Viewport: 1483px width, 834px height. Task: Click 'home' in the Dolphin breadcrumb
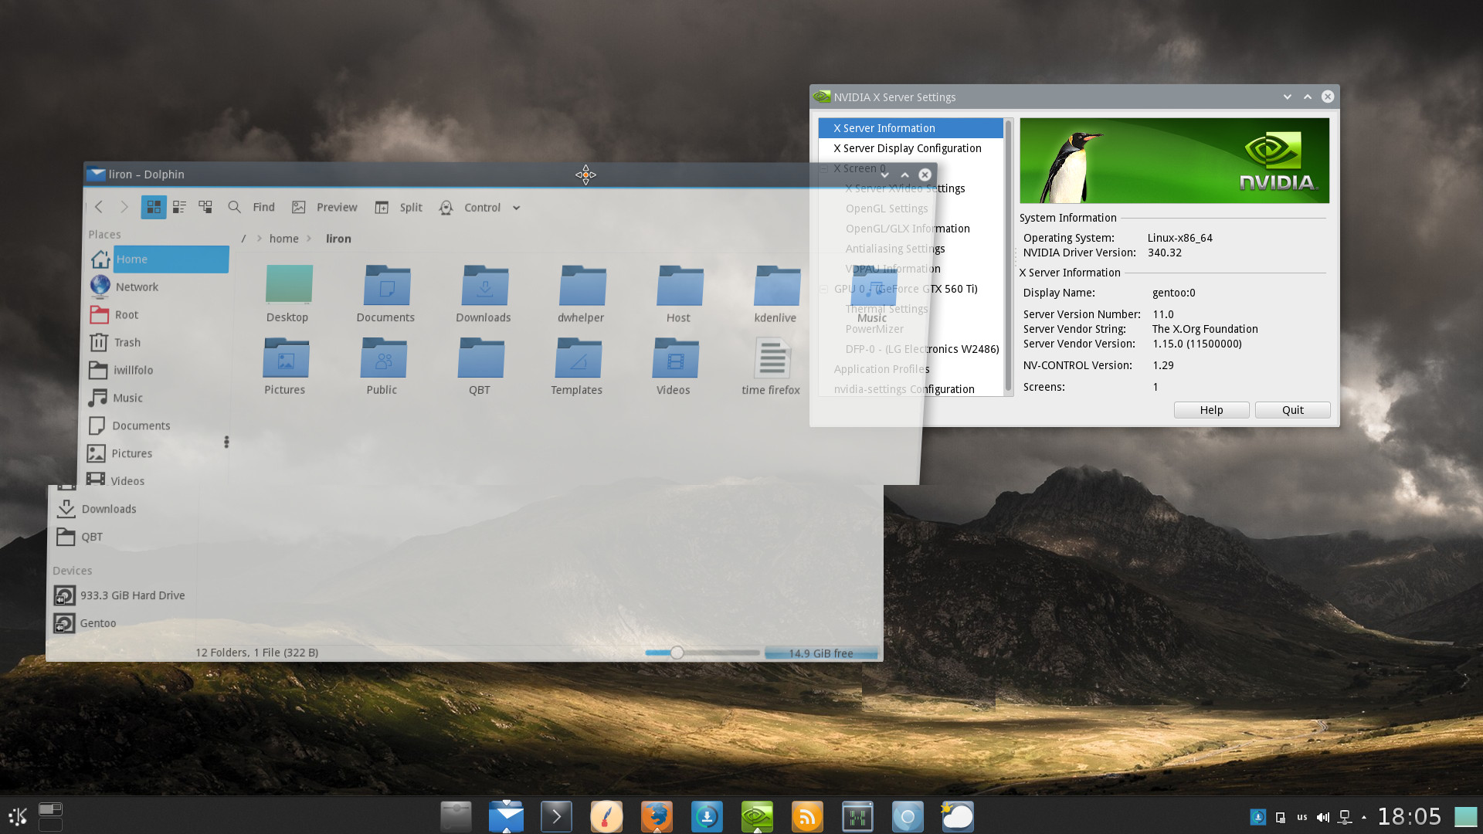click(x=283, y=239)
